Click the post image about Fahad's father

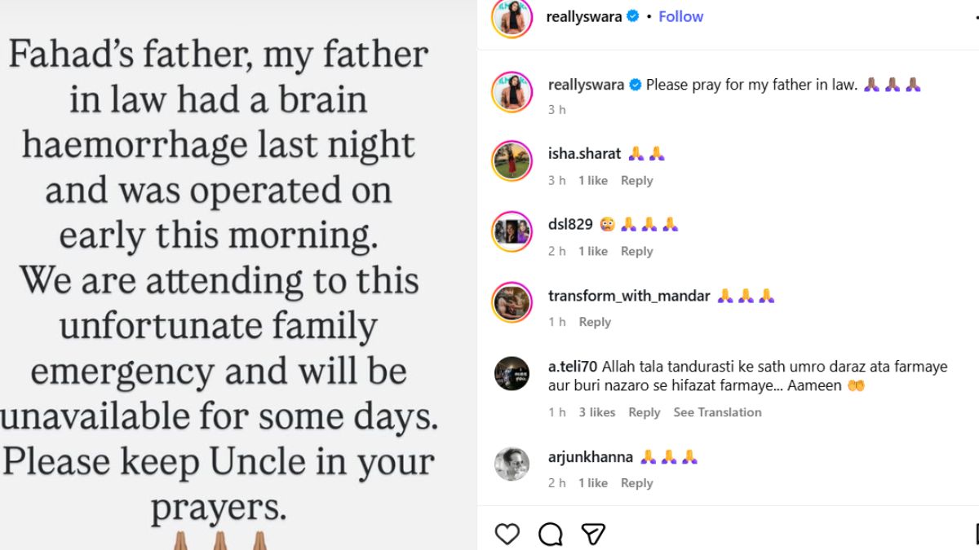coord(237,277)
